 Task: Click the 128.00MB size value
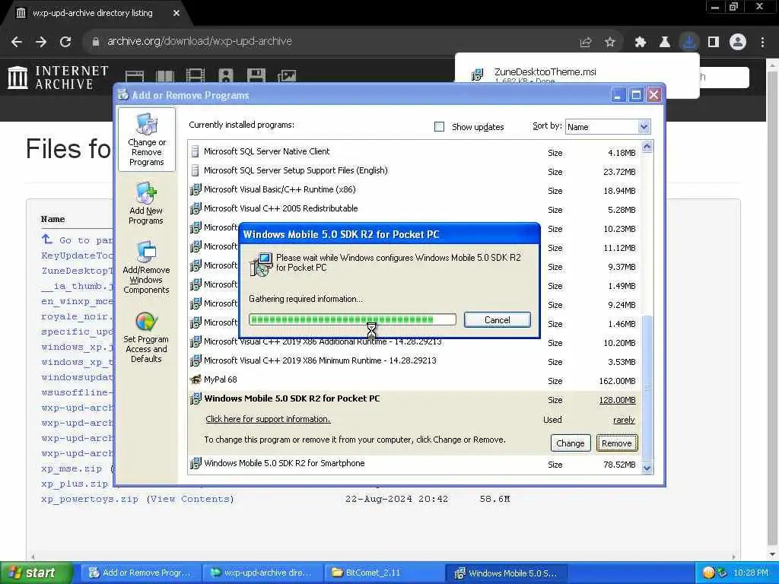point(617,400)
